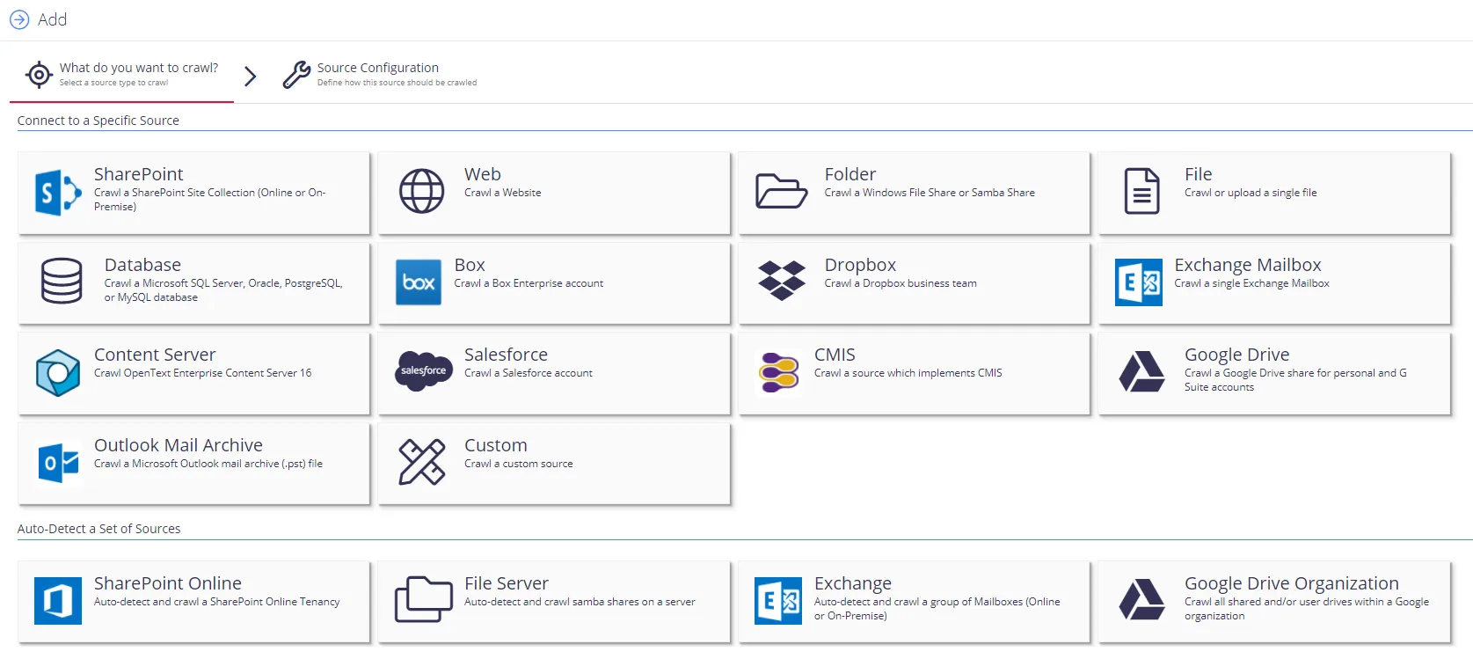The image size is (1473, 659).
Task: Click 'Crawl a Windows File Share or Samba Share'
Action: coord(930,193)
